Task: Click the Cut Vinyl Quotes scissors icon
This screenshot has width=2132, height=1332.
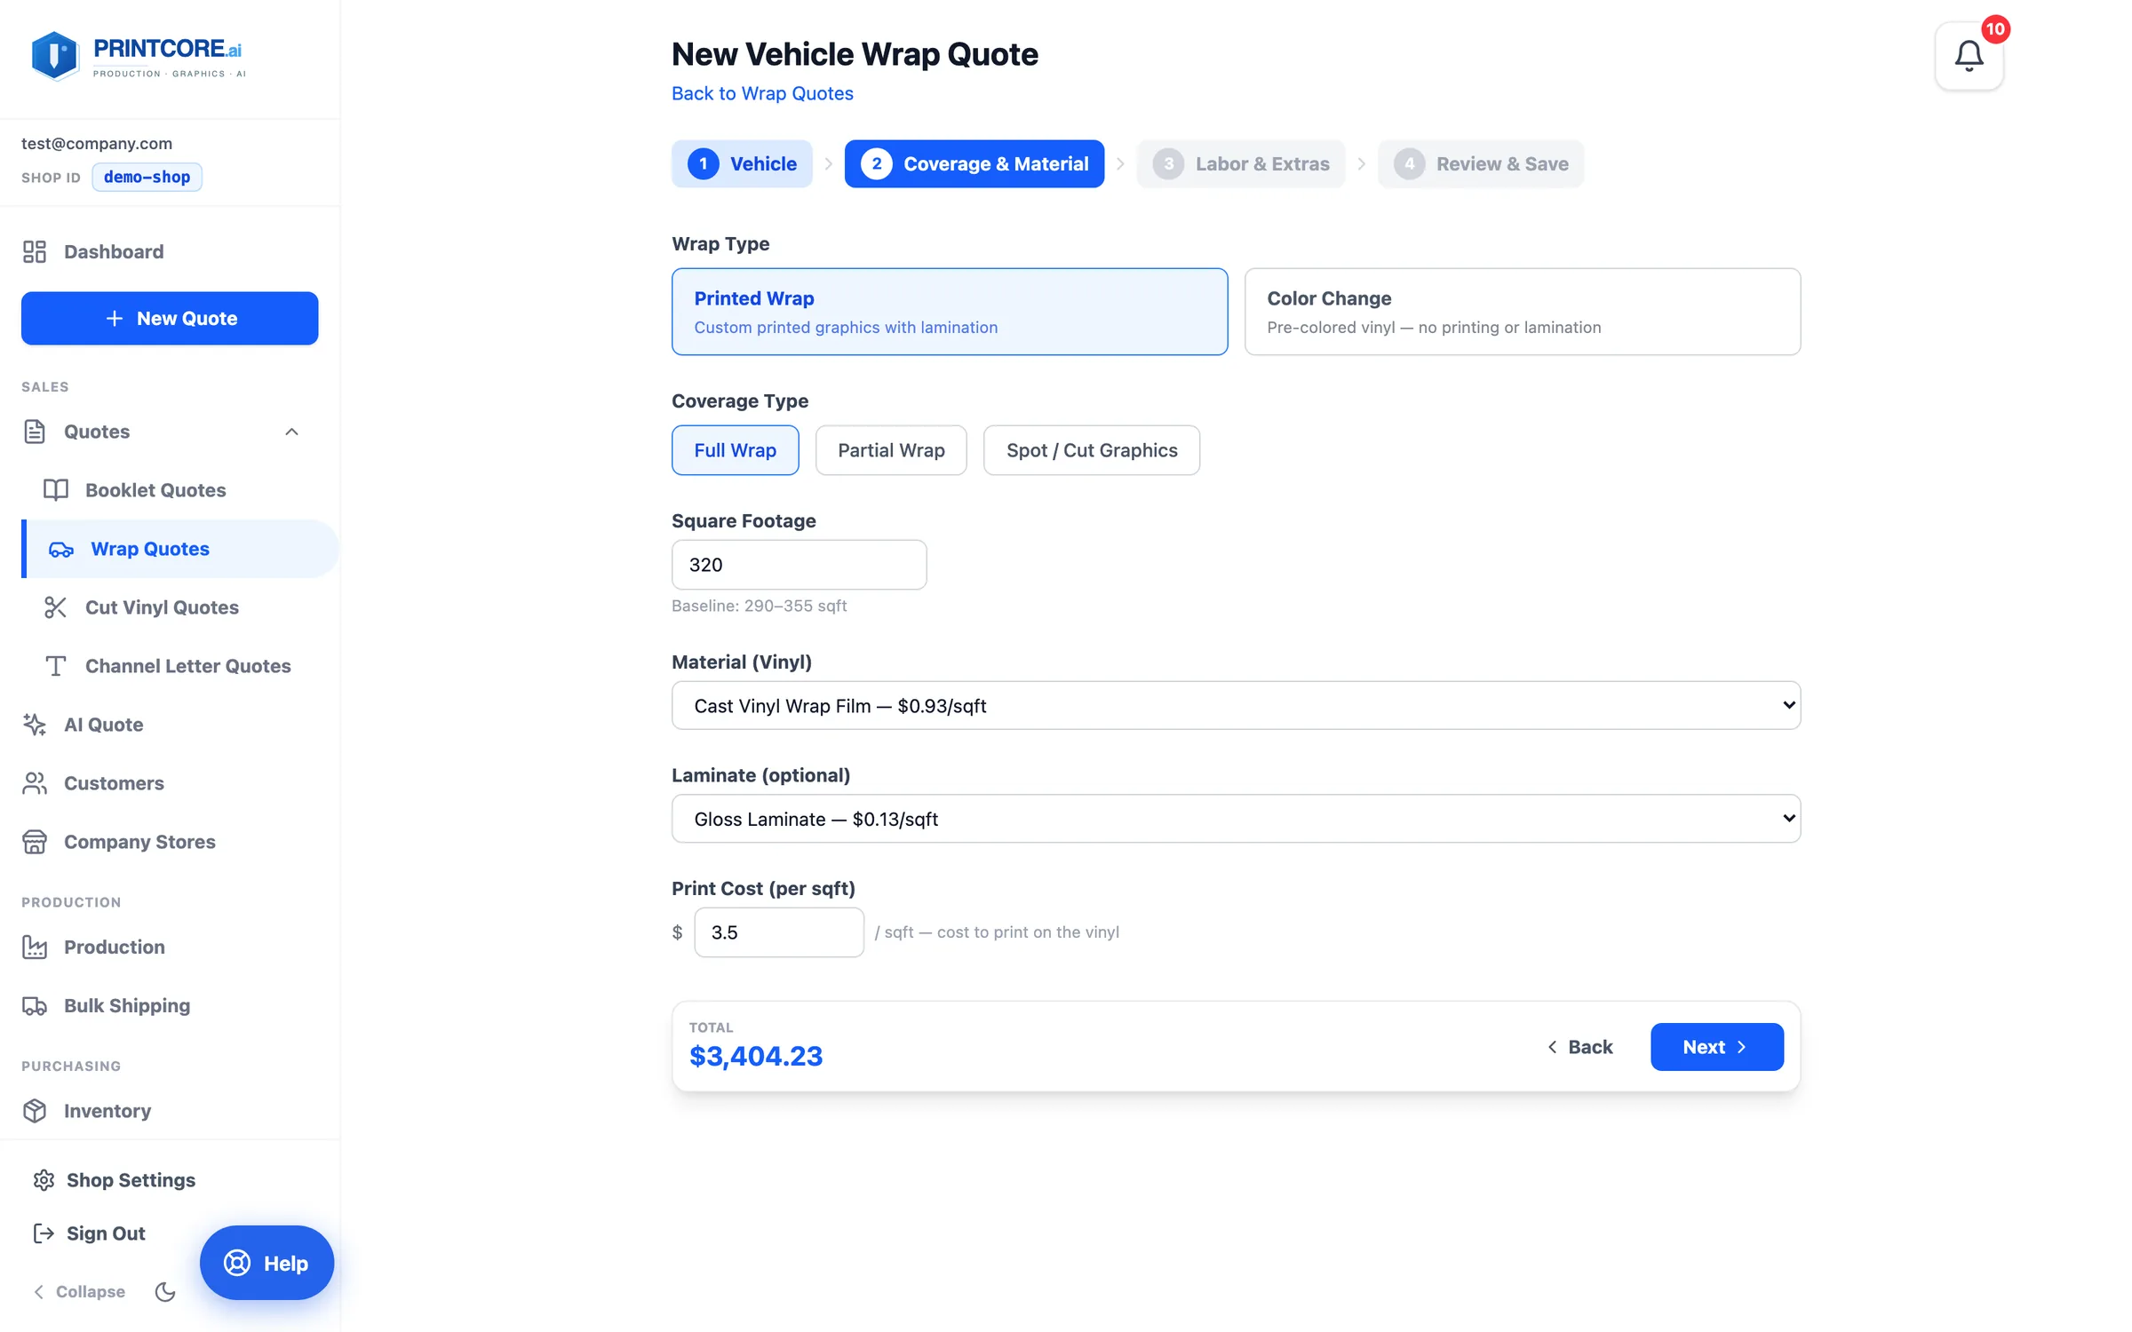Action: [x=56, y=607]
